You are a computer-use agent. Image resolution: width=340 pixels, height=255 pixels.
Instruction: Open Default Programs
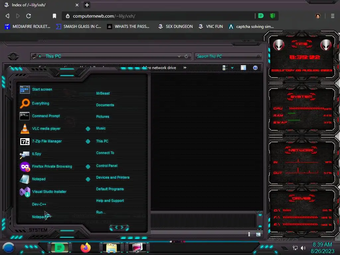[x=110, y=189]
